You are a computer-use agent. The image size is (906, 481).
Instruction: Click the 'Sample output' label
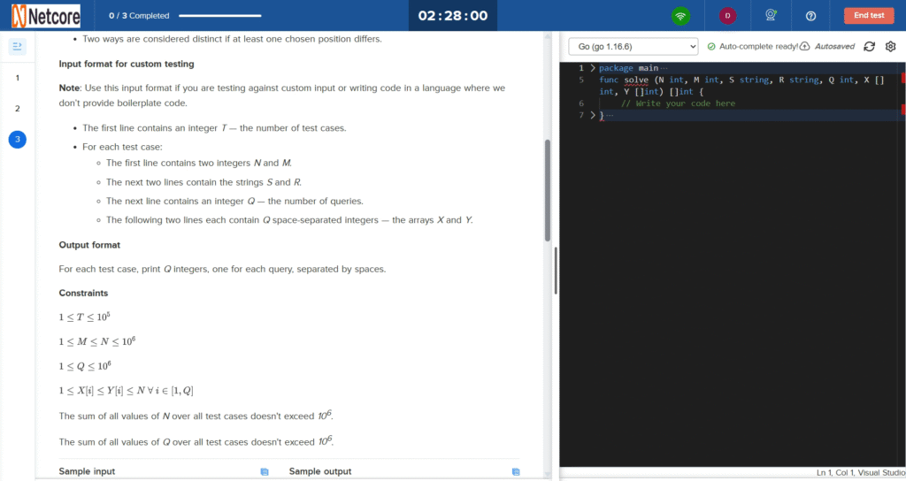(320, 471)
